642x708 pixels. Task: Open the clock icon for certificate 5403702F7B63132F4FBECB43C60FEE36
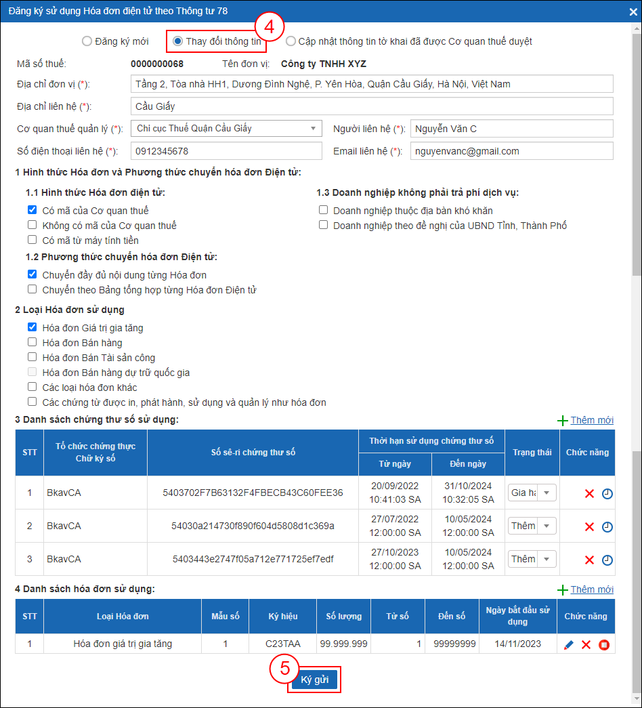point(607,493)
